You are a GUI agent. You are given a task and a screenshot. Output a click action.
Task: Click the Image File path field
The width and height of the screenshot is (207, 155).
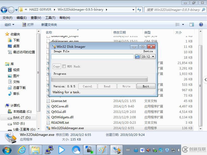93,57
